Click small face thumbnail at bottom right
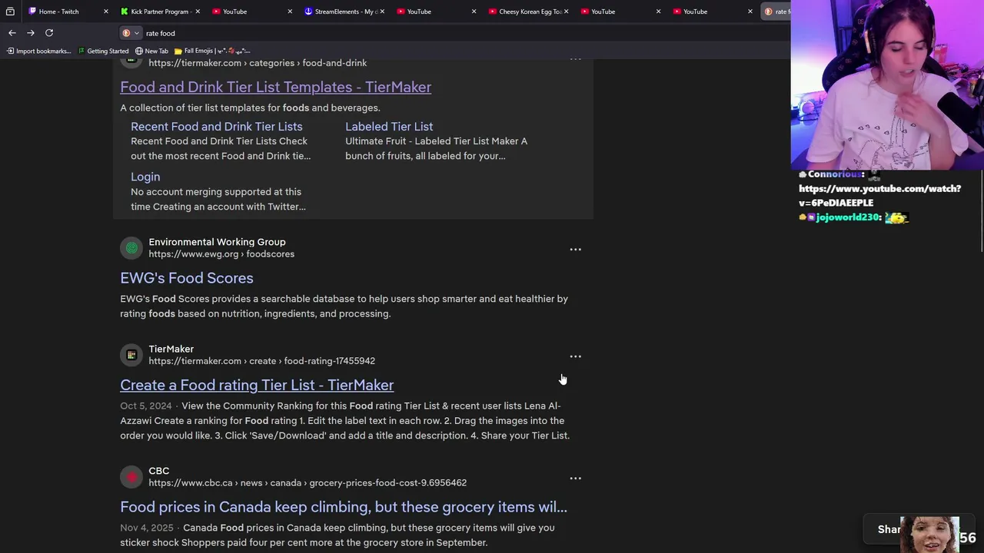The image size is (984, 553). (929, 535)
